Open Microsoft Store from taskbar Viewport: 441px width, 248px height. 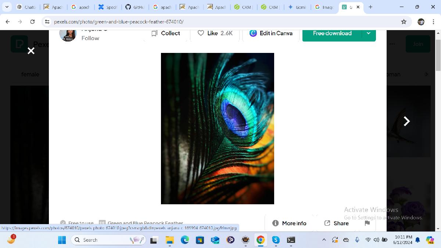coord(200,240)
